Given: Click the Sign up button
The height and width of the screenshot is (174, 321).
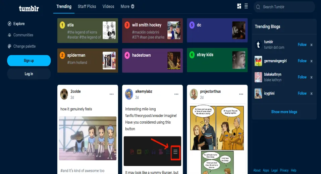Looking at the screenshot, I should pos(29,61).
